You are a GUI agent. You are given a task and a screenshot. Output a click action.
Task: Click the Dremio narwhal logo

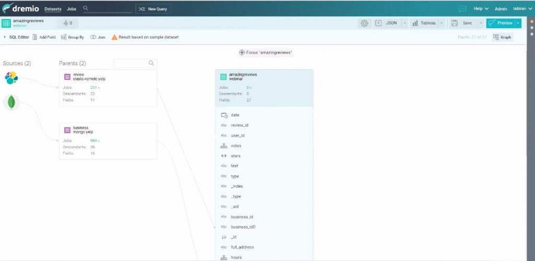coord(8,8)
